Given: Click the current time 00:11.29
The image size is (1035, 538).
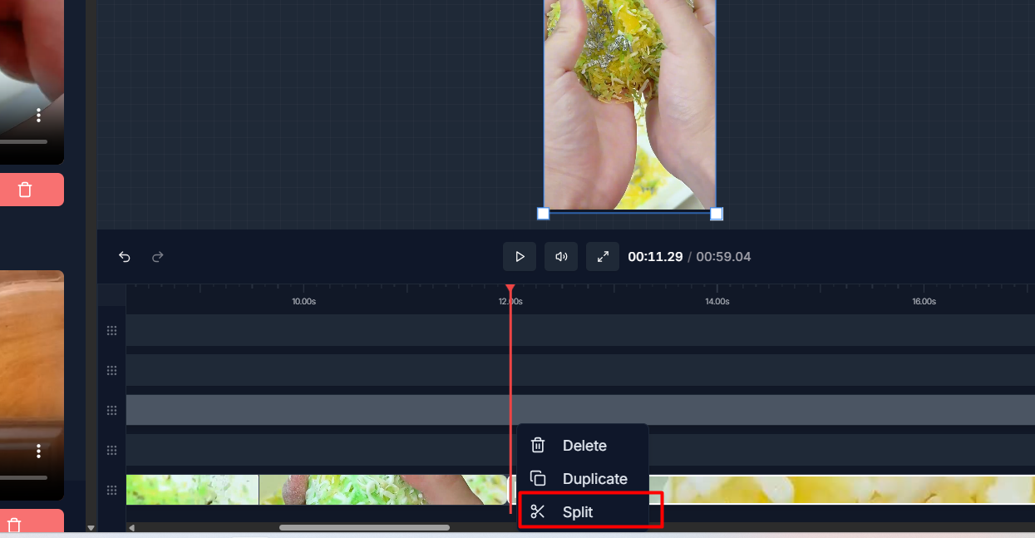Looking at the screenshot, I should (x=655, y=257).
